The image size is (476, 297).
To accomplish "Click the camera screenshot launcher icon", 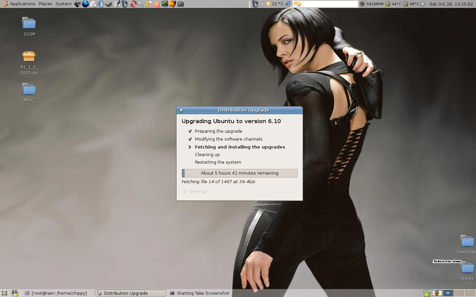I will [180, 4].
